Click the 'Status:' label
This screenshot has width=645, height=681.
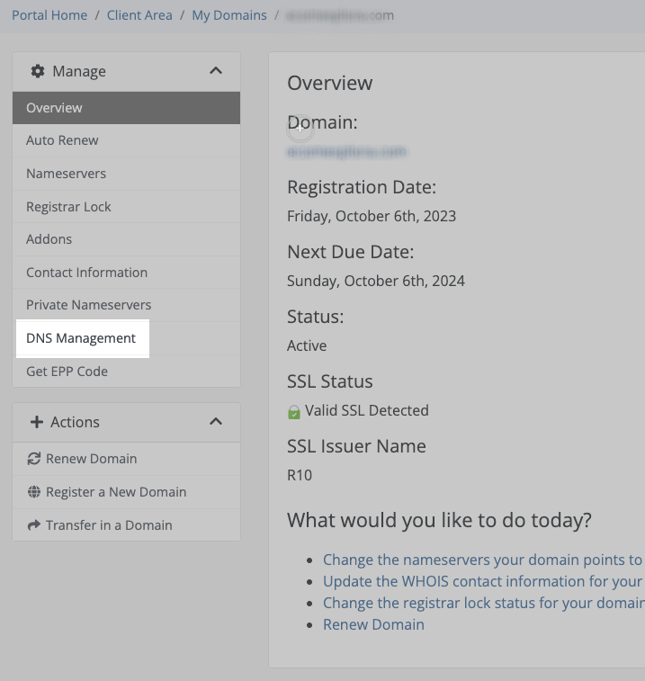click(316, 317)
